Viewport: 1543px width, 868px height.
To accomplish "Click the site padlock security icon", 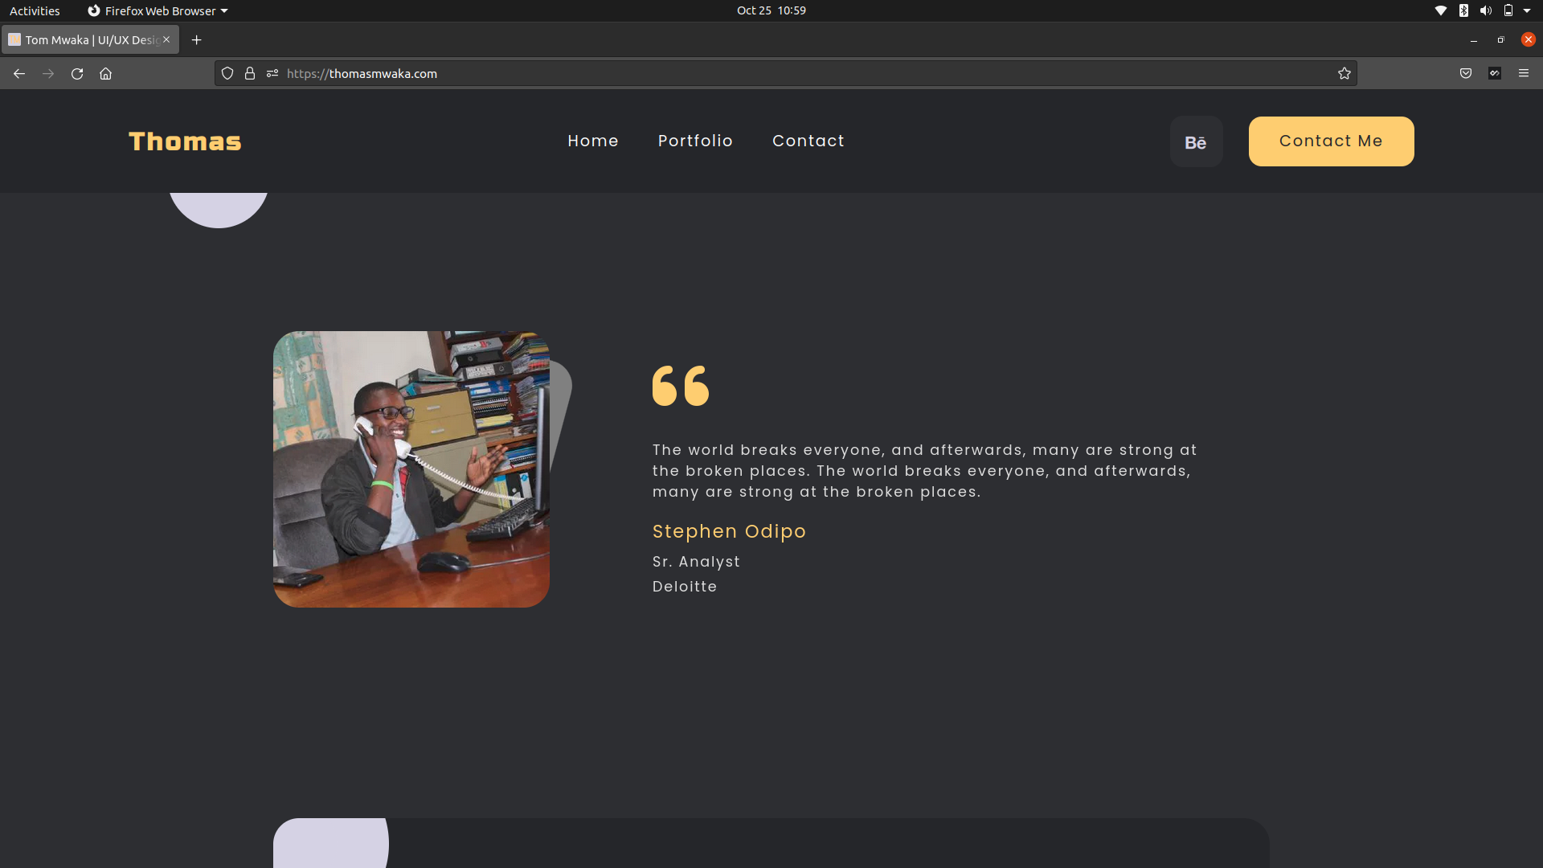I will (x=250, y=73).
